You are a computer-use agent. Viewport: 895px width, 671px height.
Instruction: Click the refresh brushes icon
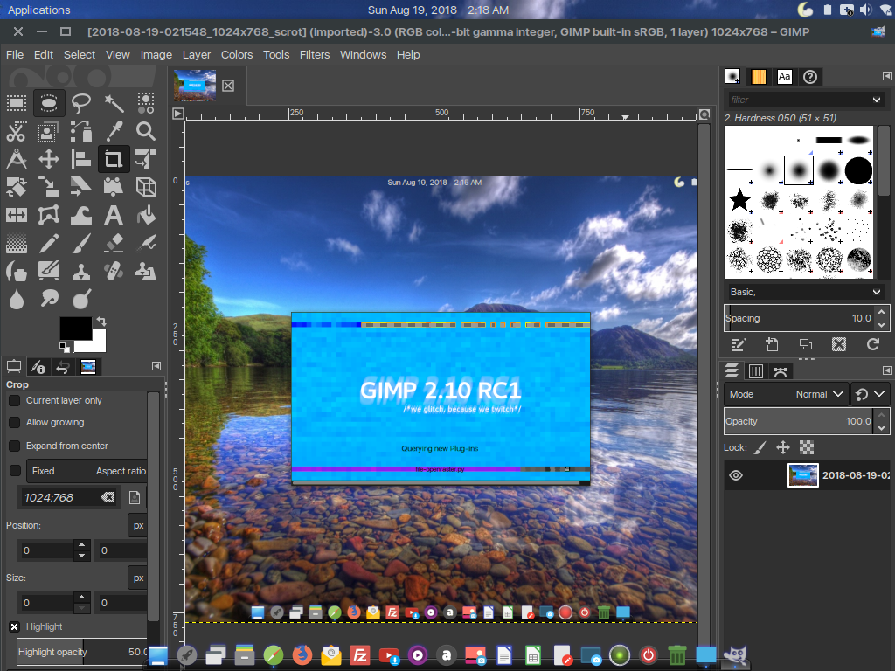873,344
